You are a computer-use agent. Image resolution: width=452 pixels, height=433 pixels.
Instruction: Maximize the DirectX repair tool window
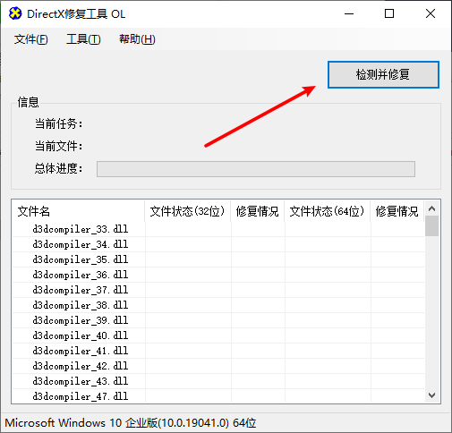click(389, 13)
